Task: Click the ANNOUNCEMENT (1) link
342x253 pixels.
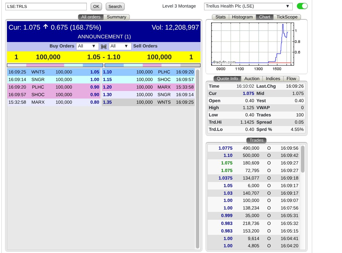Action: 104,37
